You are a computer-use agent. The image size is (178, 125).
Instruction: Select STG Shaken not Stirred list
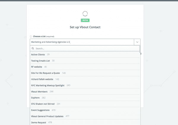click(85, 104)
